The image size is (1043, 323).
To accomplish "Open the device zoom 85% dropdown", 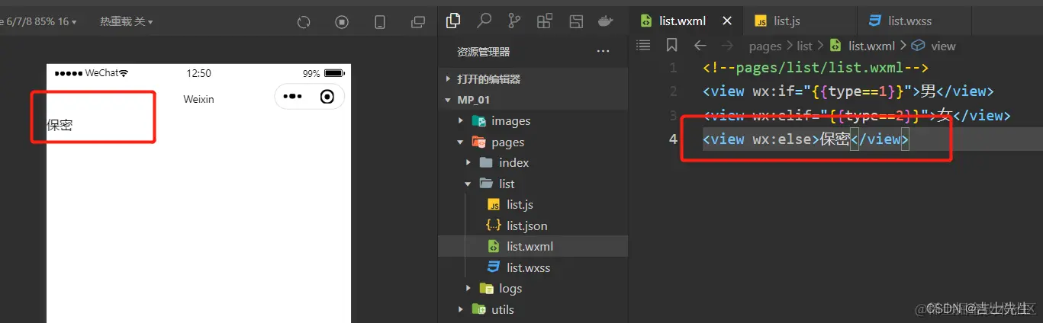I will pyautogui.click(x=38, y=21).
